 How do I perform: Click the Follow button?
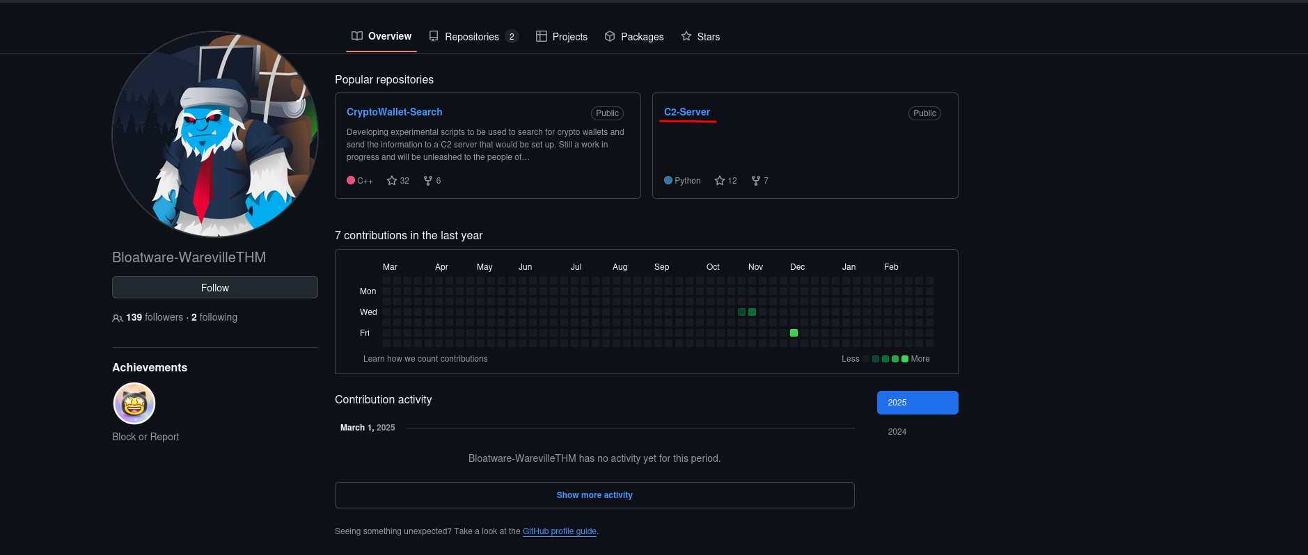[x=215, y=287]
